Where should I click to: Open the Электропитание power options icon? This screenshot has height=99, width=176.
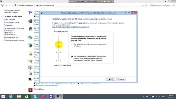point(30,45)
